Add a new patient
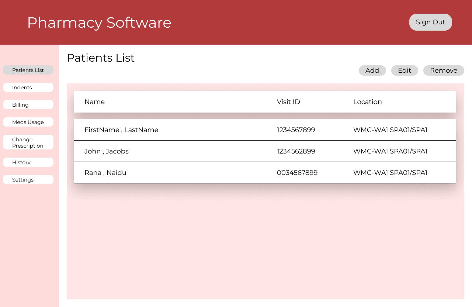The height and width of the screenshot is (307, 472). (x=372, y=70)
